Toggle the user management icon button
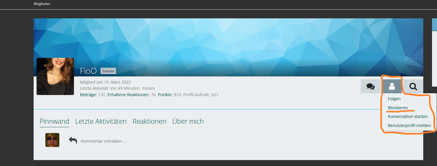 392,86
